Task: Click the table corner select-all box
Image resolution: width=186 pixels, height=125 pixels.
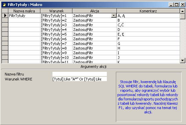Action: pyautogui.click(x=5, y=11)
